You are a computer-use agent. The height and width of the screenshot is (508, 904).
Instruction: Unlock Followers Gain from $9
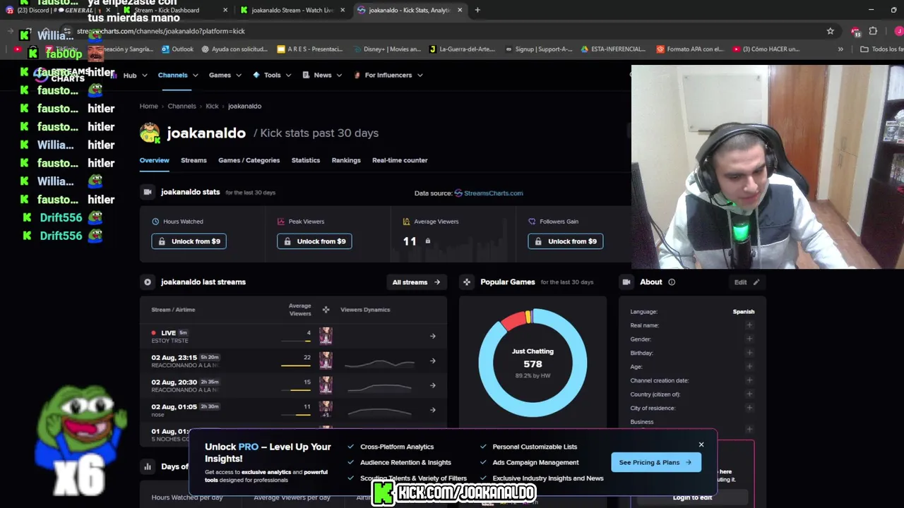click(x=565, y=241)
